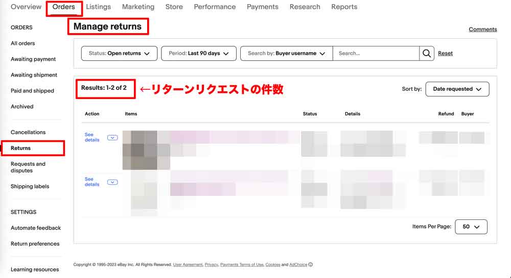The image size is (511, 278).
Task: Open the Search by: Buyer username dropdown
Action: 287,54
